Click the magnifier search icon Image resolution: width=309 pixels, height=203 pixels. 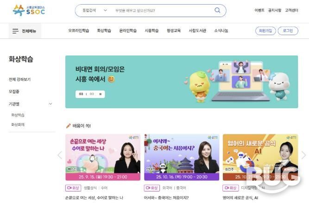[217, 10]
